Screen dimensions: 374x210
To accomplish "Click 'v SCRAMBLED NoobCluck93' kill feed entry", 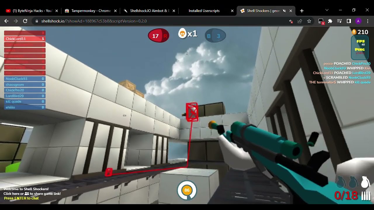I will (347, 78).
